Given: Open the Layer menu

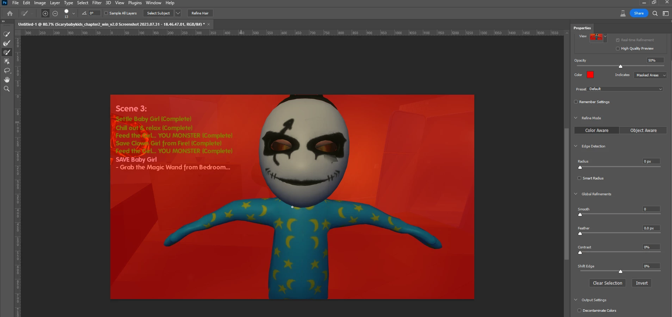Looking at the screenshot, I should click(55, 3).
